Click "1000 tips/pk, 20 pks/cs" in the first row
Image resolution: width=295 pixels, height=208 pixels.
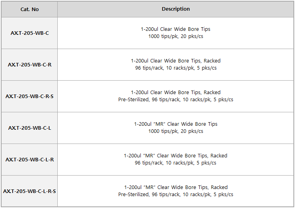click(176, 36)
